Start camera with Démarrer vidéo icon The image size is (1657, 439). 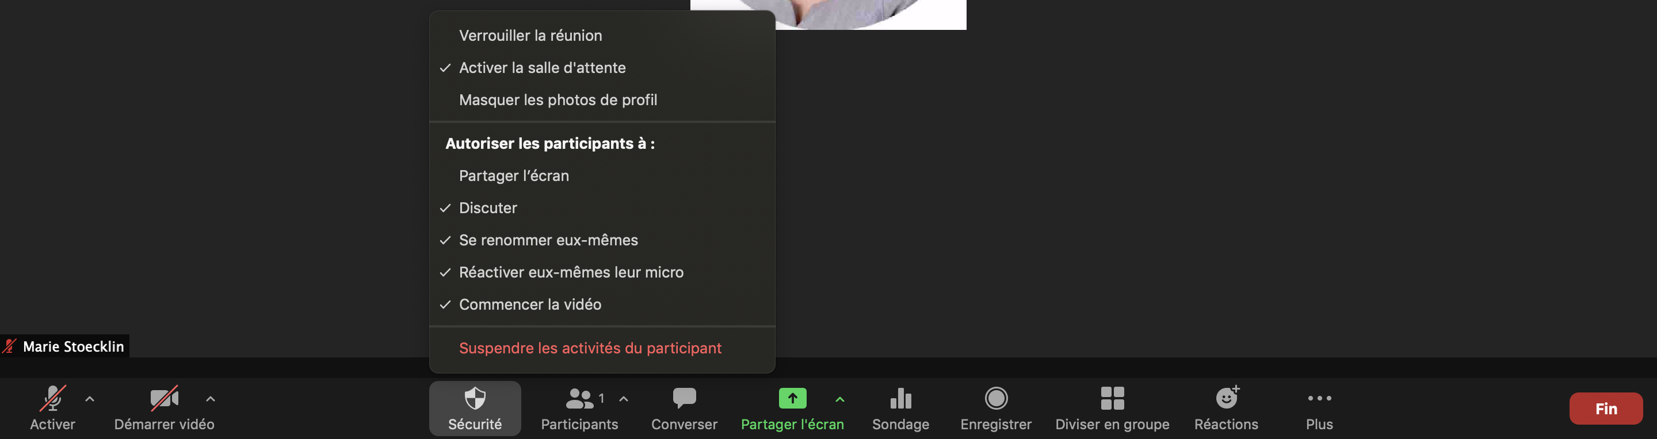164,399
